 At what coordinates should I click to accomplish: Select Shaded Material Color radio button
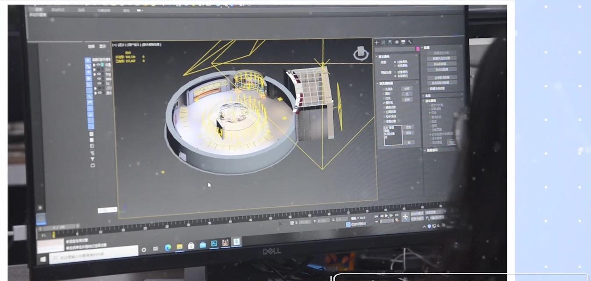tap(395, 76)
